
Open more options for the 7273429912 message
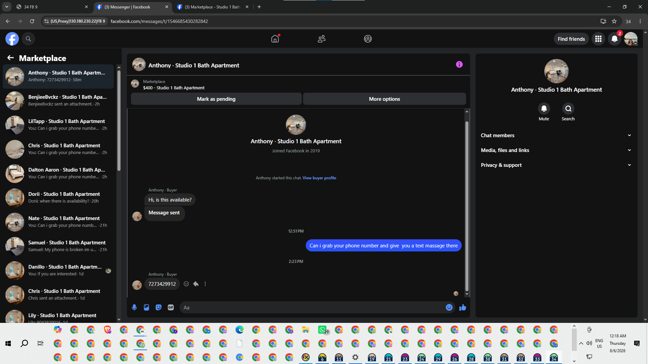coord(205,284)
